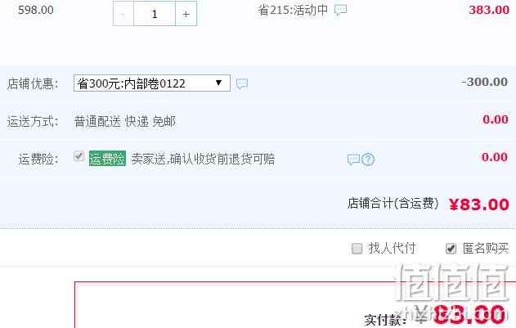Enable the 找人代付 checkbox
The height and width of the screenshot is (328, 516).
(x=357, y=249)
